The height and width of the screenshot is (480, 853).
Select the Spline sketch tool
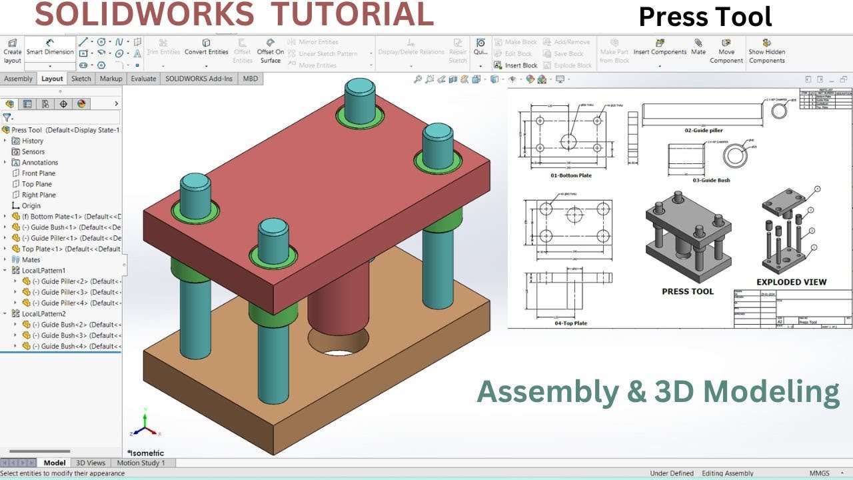119,41
